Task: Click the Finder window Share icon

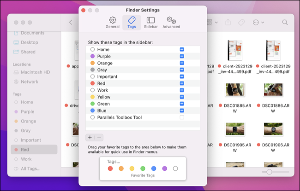Action: 228,23
